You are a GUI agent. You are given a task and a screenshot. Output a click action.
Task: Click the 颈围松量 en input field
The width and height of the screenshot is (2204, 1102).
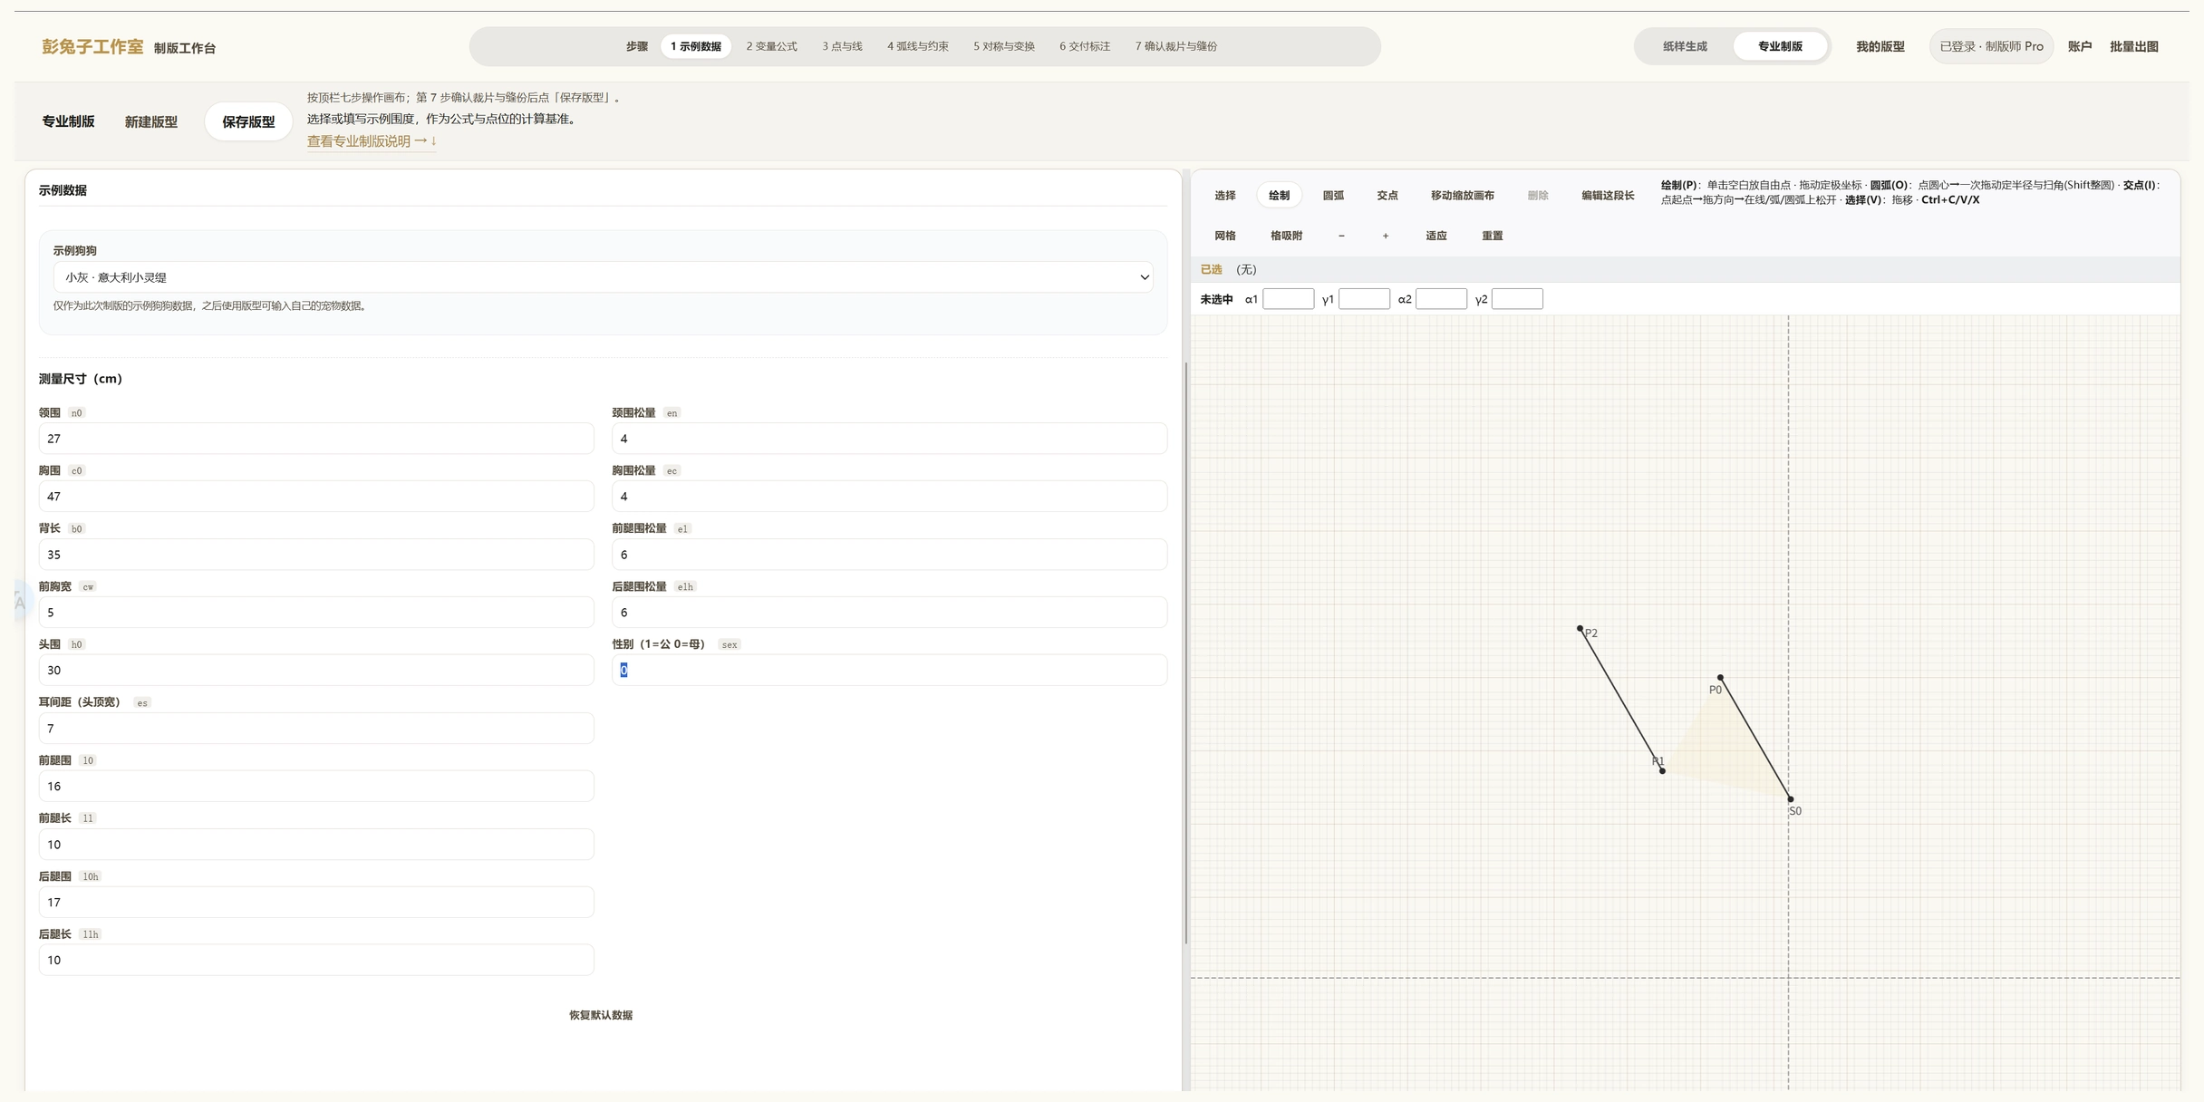889,439
